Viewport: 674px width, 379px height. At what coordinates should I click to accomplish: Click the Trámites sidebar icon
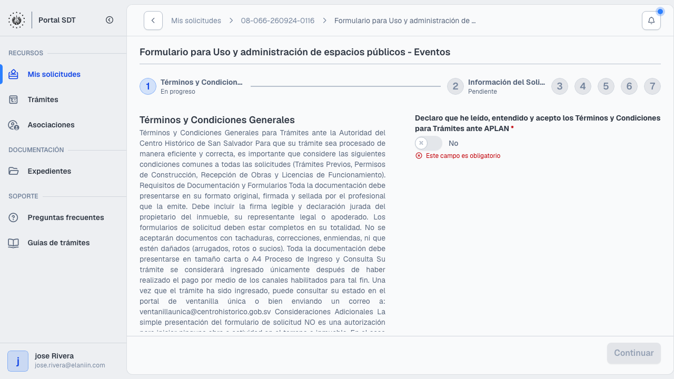14,99
